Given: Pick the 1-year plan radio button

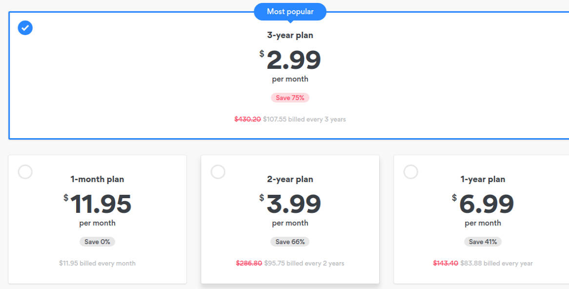Looking at the screenshot, I should [411, 172].
